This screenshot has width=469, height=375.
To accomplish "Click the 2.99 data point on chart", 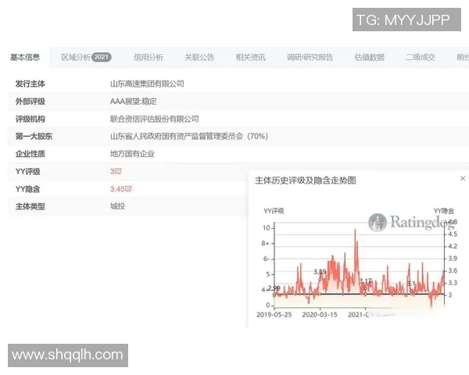I will [274, 295].
